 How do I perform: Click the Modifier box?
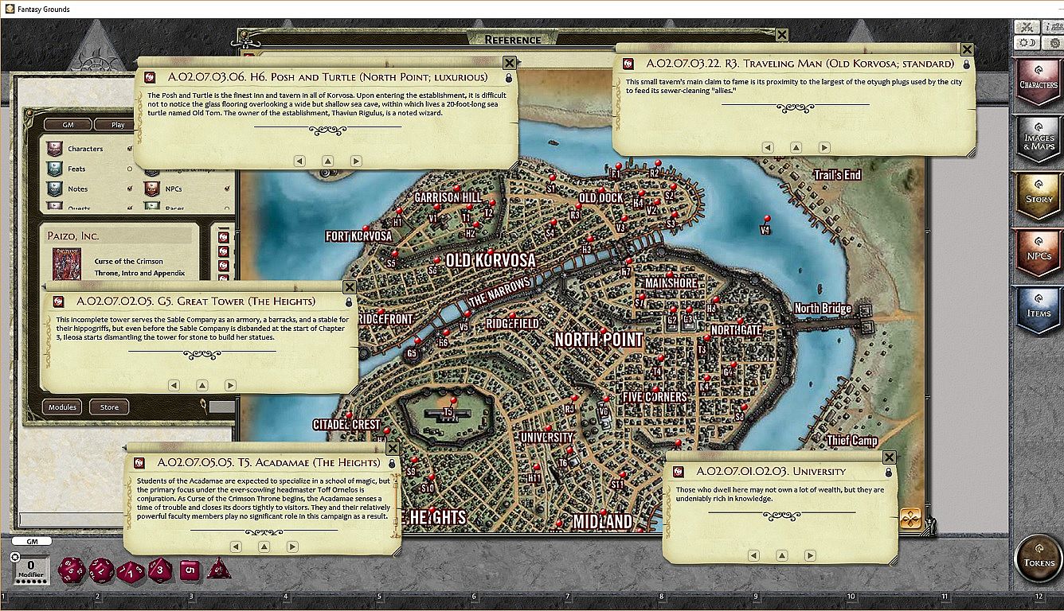click(31, 570)
